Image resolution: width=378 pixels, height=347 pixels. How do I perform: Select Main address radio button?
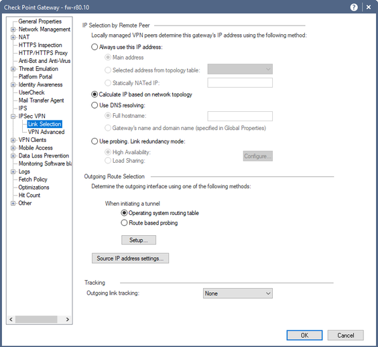108,58
